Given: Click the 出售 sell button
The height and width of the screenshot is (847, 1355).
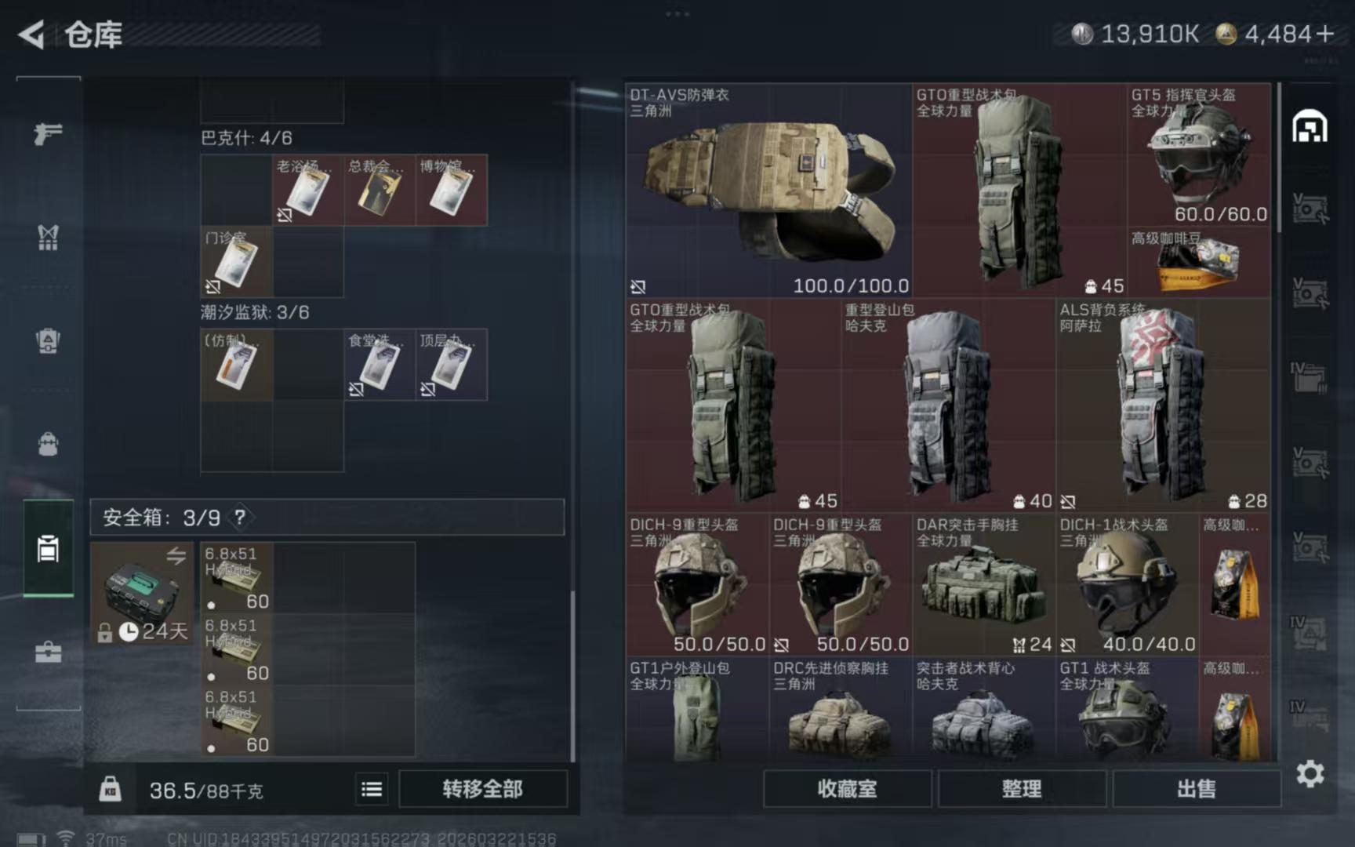Looking at the screenshot, I should click(1197, 789).
